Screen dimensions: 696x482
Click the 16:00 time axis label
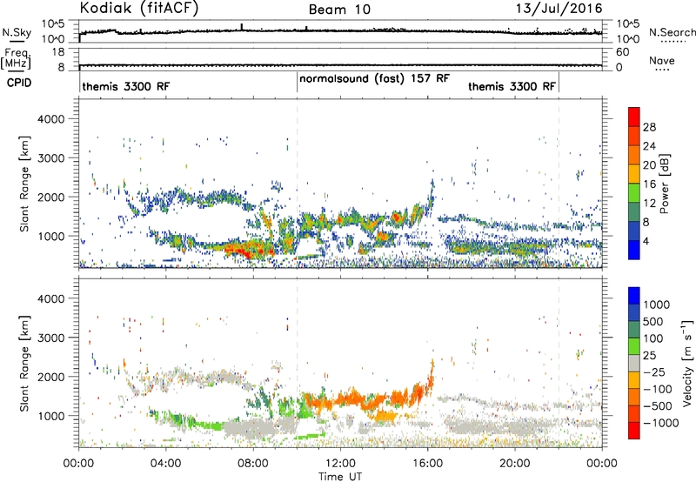click(427, 464)
